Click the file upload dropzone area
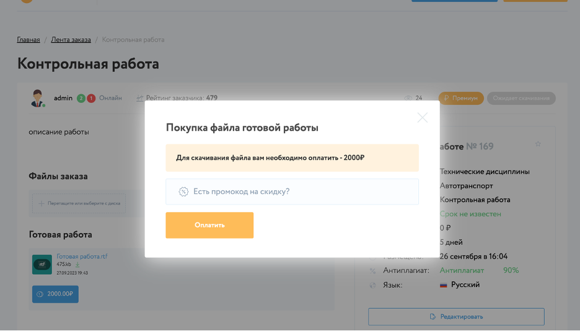The width and height of the screenshot is (580, 331). 79,203
